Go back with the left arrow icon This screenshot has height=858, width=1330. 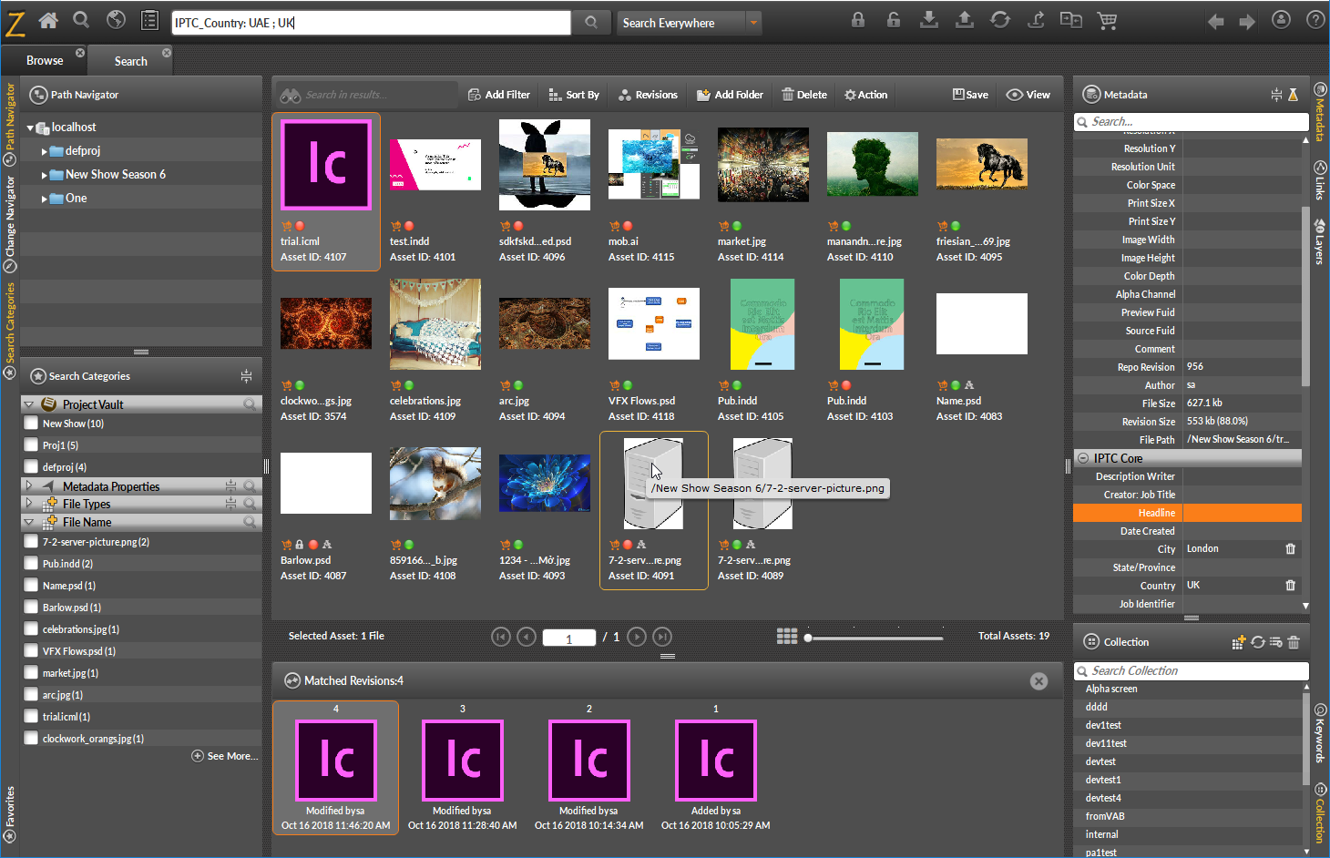pyautogui.click(x=1216, y=21)
